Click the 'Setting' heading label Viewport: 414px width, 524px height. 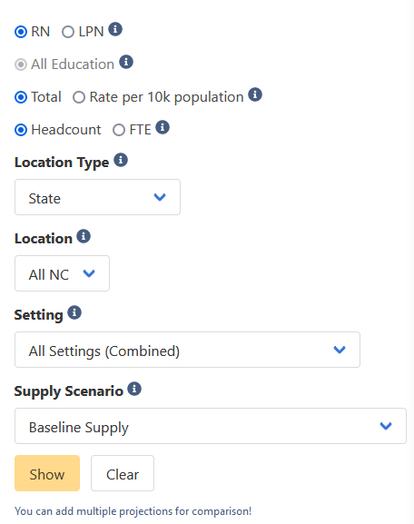point(39,315)
